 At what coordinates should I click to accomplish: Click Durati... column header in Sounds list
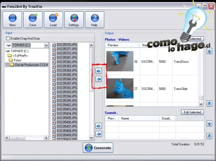[167, 118]
